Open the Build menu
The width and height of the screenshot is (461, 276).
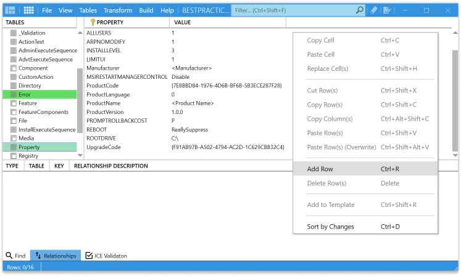click(x=146, y=10)
